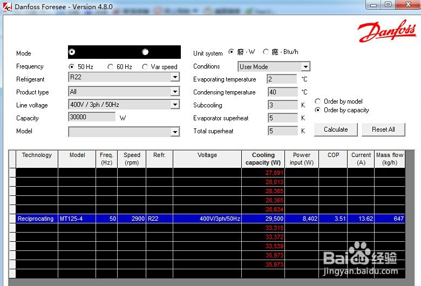
Task: Click the Subcooling field showing 3
Action: 283,105
